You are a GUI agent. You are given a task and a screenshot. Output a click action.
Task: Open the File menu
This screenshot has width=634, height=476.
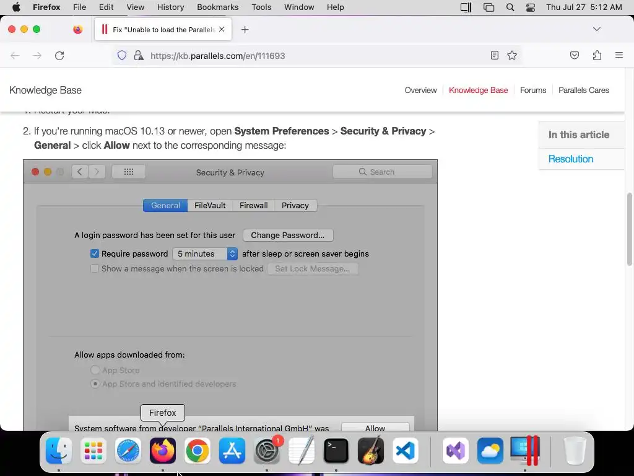pyautogui.click(x=80, y=7)
